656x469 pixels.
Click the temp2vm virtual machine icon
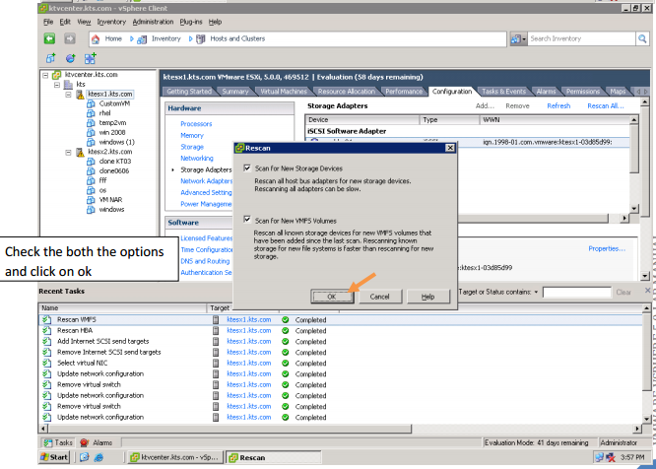pyautogui.click(x=91, y=123)
